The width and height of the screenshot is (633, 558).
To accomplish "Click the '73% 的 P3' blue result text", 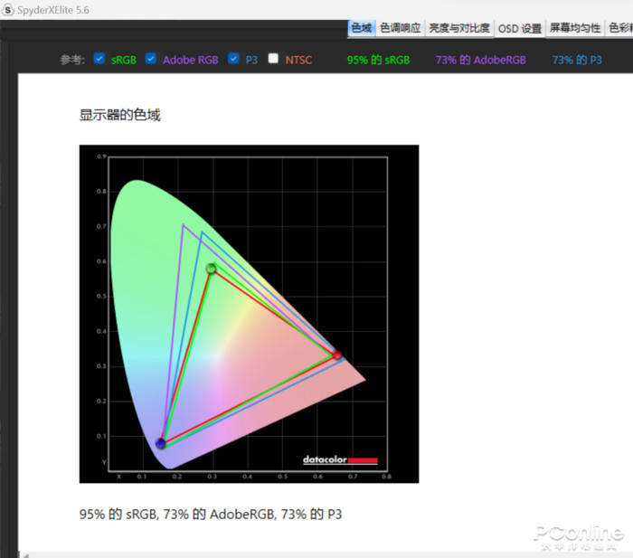I will [577, 60].
